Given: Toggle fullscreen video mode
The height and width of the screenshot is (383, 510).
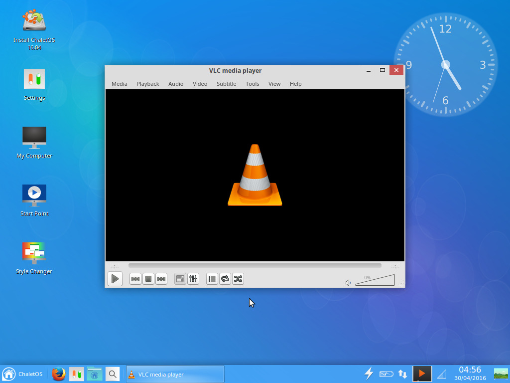Looking at the screenshot, I should (x=180, y=279).
